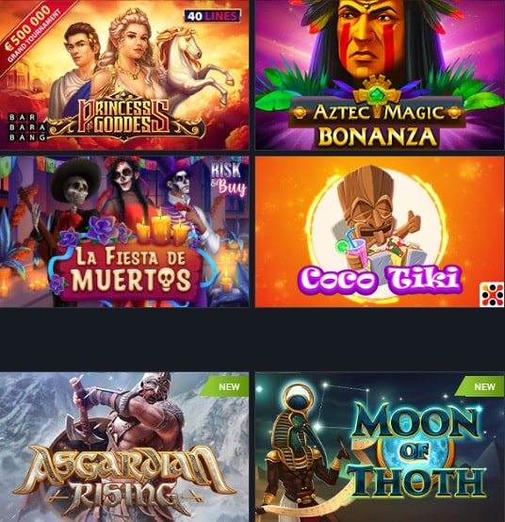Image resolution: width=505 pixels, height=522 pixels.
Task: Click the Coco Tiki purple title text
Action: click(380, 279)
